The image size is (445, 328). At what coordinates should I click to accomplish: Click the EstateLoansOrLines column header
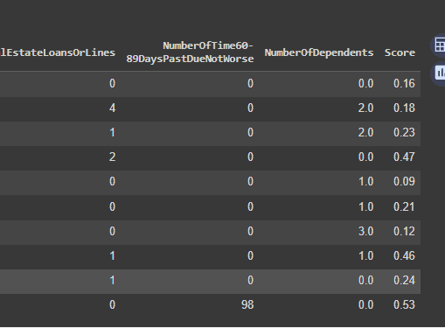click(58, 52)
